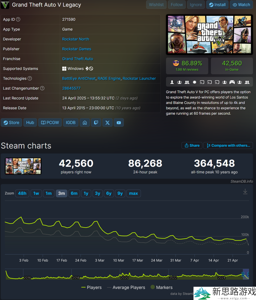Show max chart range
The height and width of the screenshot is (300, 256).
pyautogui.click(x=133, y=193)
